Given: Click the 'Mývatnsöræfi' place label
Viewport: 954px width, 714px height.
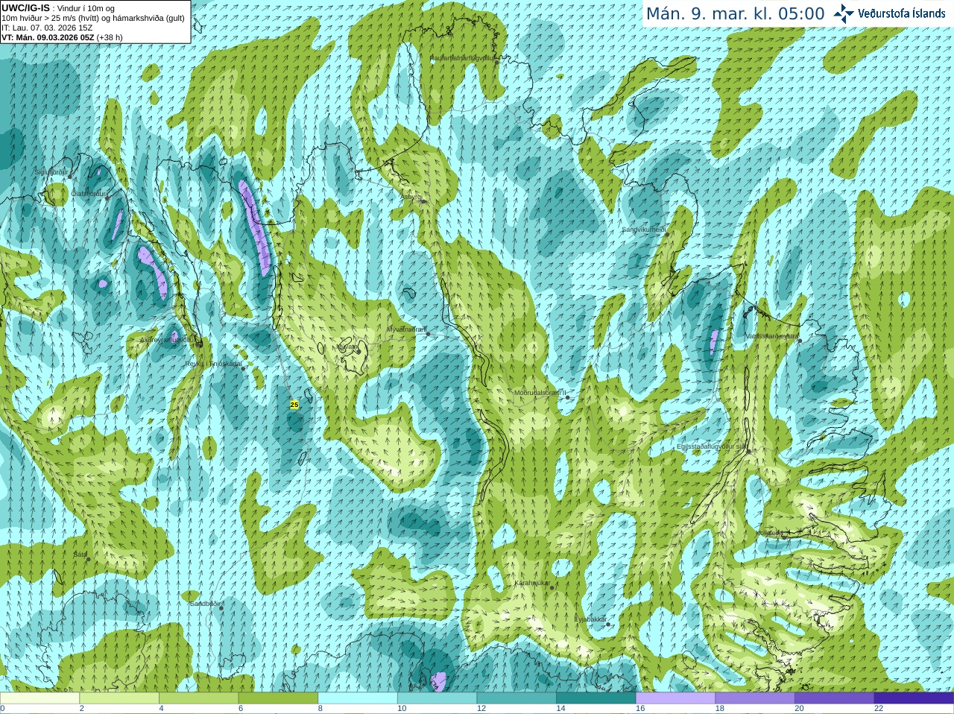Looking at the screenshot, I should [406, 329].
